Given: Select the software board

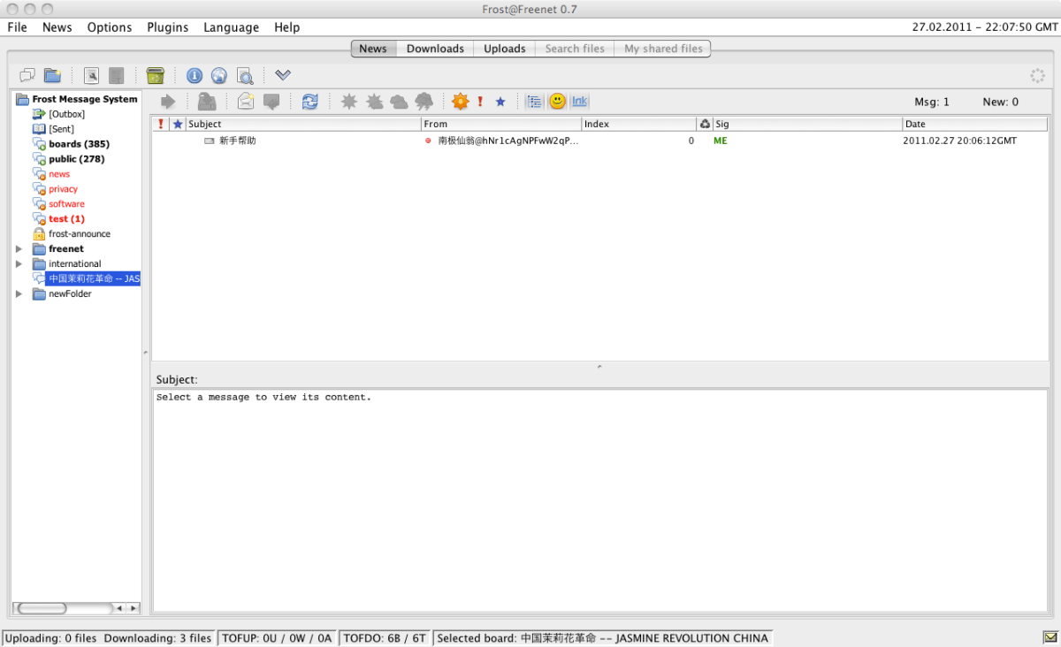Looking at the screenshot, I should [x=58, y=204].
